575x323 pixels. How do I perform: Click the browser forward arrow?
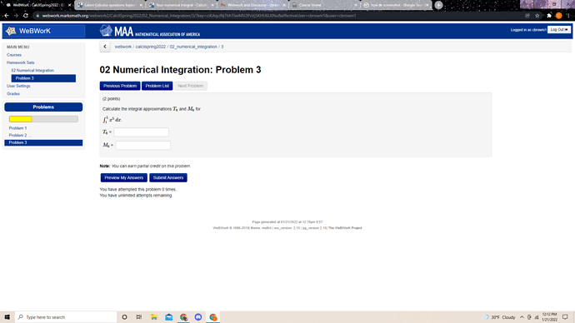[x=16, y=15]
